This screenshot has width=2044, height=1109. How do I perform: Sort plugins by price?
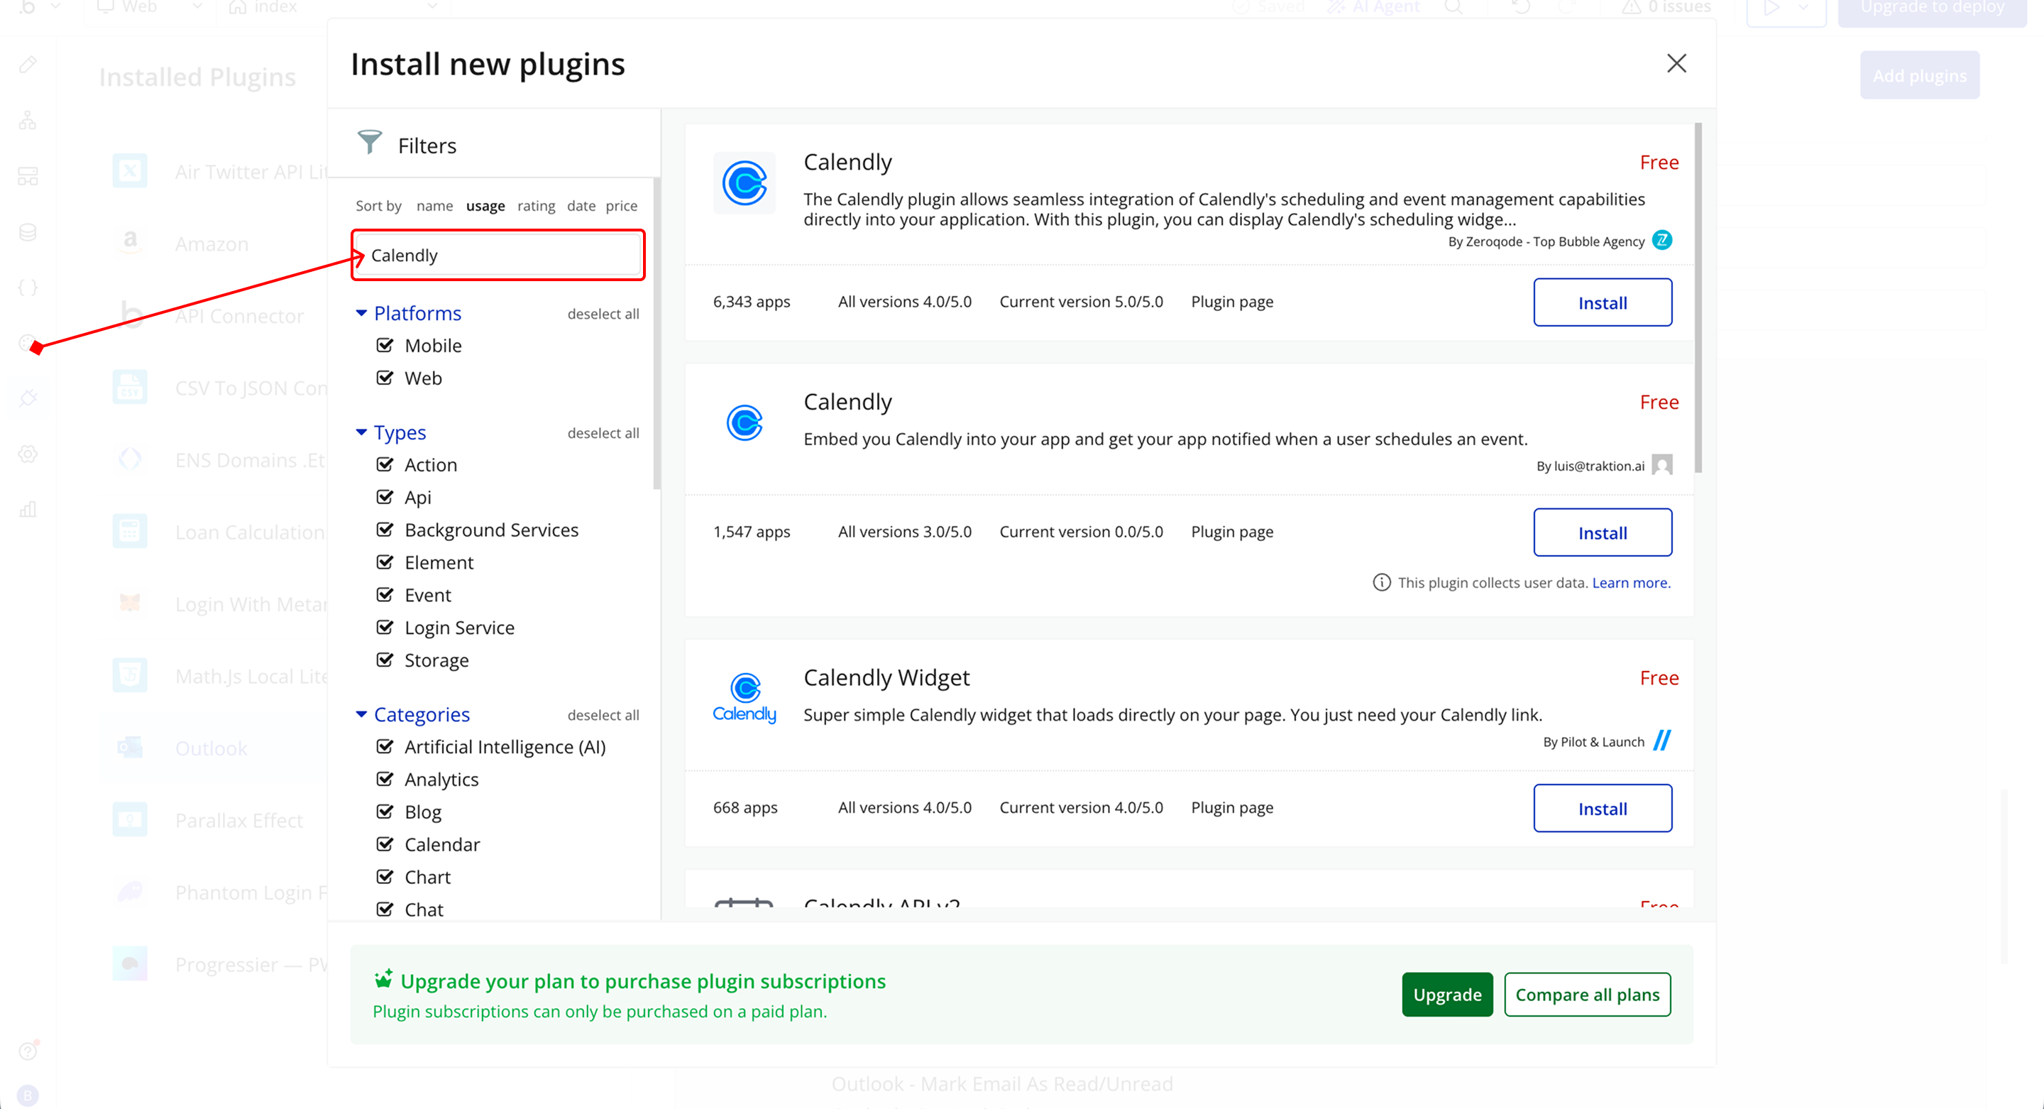tap(621, 207)
